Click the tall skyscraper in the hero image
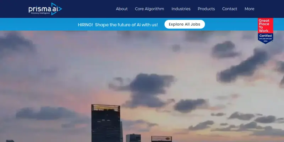 [106, 123]
